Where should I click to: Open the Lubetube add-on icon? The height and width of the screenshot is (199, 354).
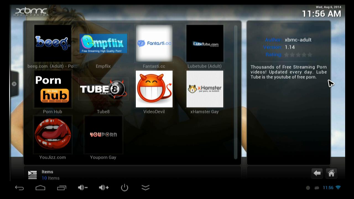click(x=205, y=43)
